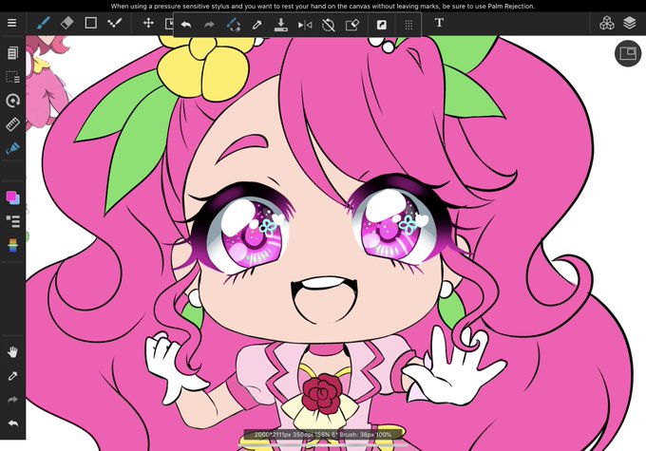The image size is (646, 451).
Task: Grab the dotted grip handle of floating toolbar
Action: pos(408,25)
